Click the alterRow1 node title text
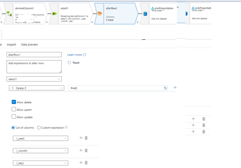Screen dimensions: 241x168 pos(111,8)
